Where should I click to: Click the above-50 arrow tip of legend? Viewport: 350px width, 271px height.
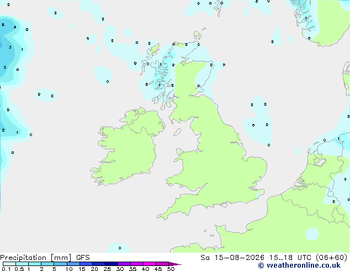(175, 264)
